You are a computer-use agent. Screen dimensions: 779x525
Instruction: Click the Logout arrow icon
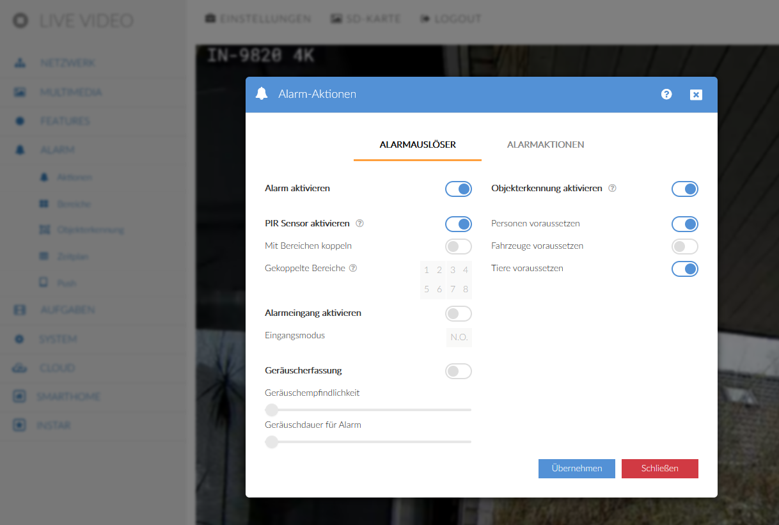point(425,19)
